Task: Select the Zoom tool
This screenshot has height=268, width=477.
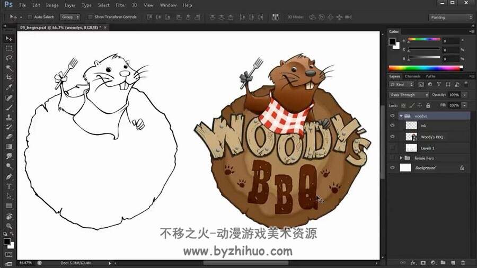Action: click(x=9, y=226)
